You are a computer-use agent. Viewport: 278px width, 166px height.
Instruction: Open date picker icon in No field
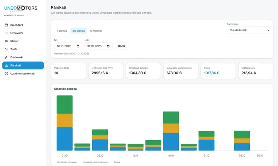click(78, 46)
